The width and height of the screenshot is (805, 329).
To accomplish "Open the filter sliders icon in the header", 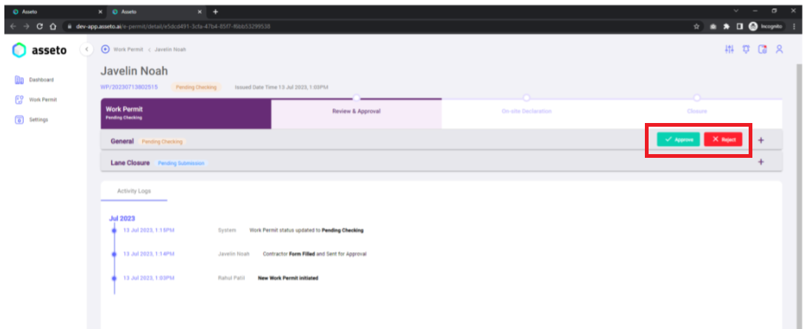I will pyautogui.click(x=729, y=49).
